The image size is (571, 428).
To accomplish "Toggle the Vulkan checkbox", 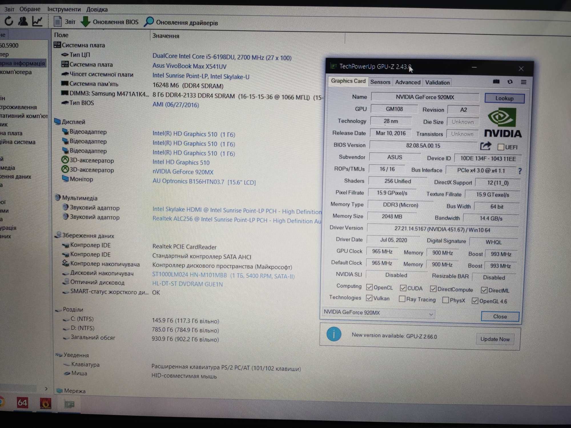I will point(369,298).
